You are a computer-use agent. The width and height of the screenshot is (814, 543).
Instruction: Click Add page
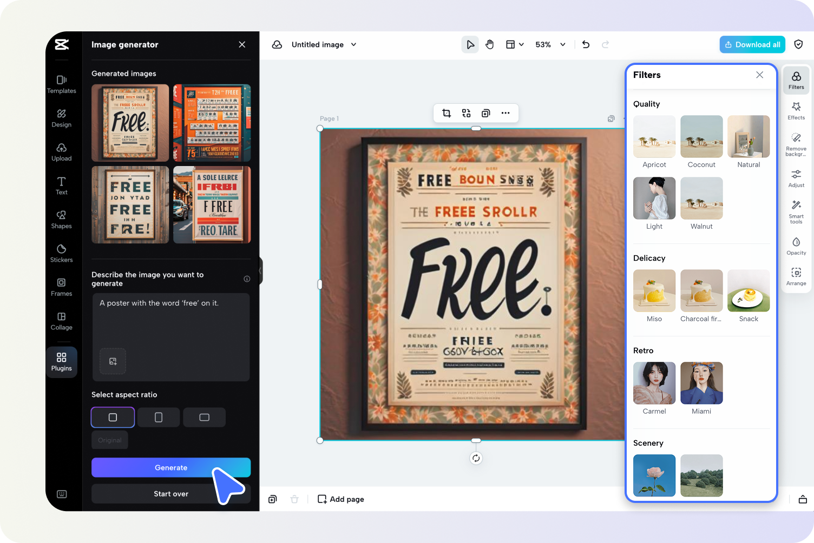[341, 499]
